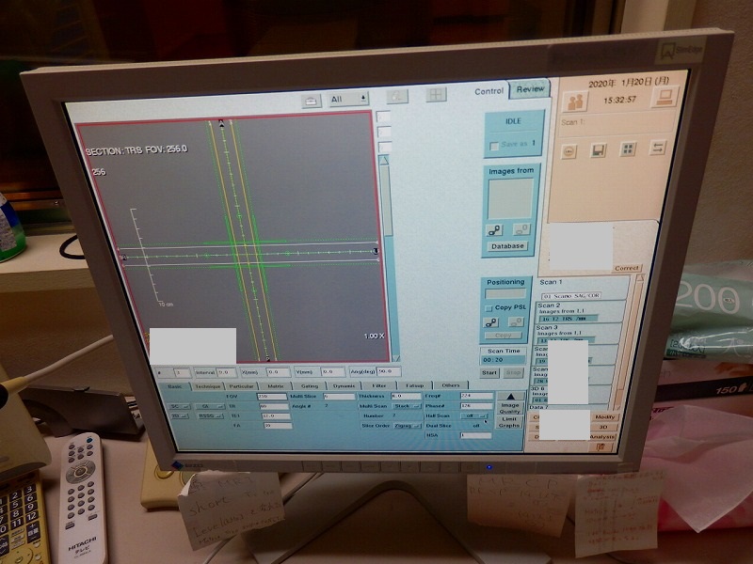Screen dimensions: 753x564
Task: Select the sequence trace icon under Images from
Action: [x=495, y=230]
